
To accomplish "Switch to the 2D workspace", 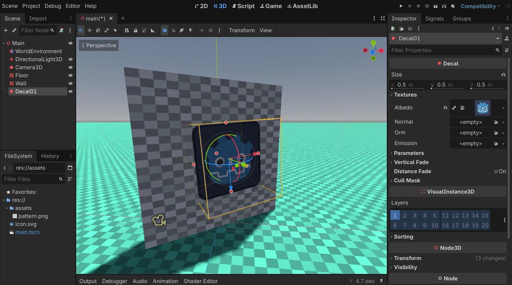I will pyautogui.click(x=201, y=6).
